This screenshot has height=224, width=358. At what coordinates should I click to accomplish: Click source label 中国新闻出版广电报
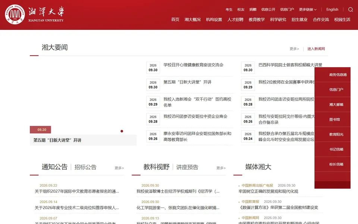coord(257,186)
